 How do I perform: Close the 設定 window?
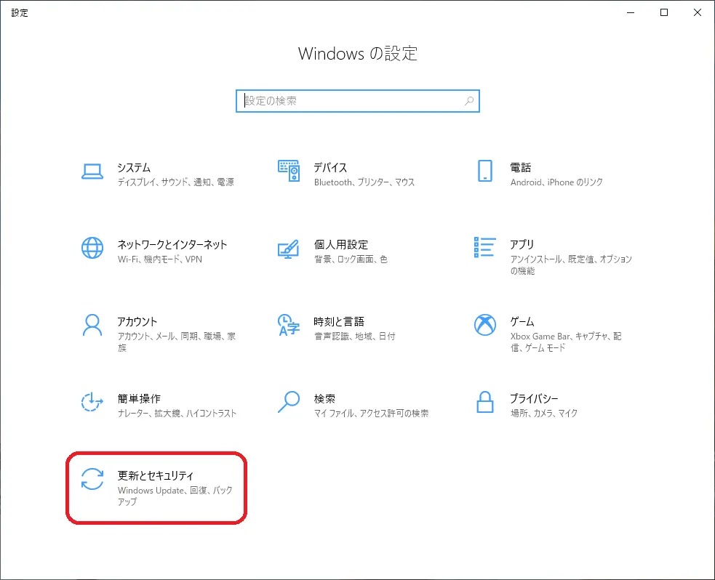coord(698,12)
